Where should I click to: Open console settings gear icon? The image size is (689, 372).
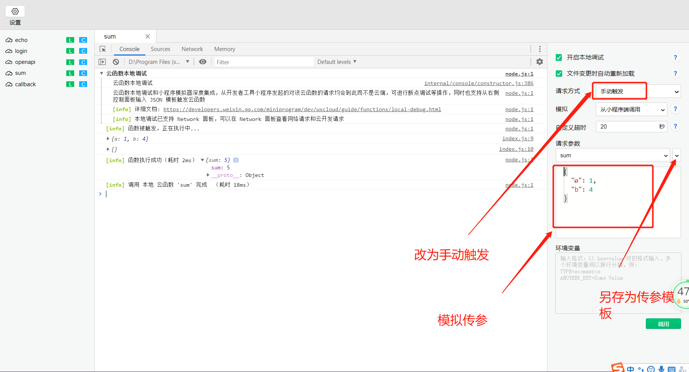pyautogui.click(x=540, y=62)
